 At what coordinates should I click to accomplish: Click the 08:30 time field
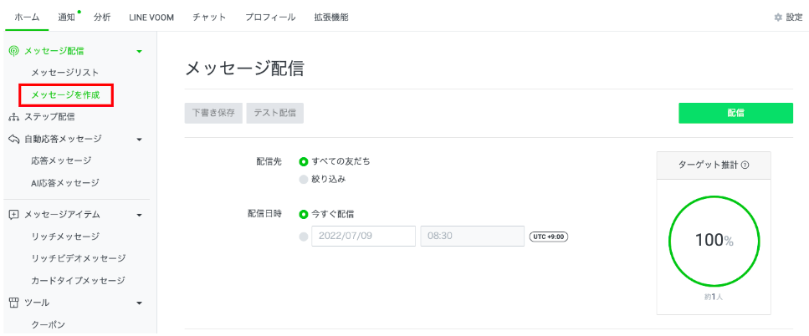point(473,236)
